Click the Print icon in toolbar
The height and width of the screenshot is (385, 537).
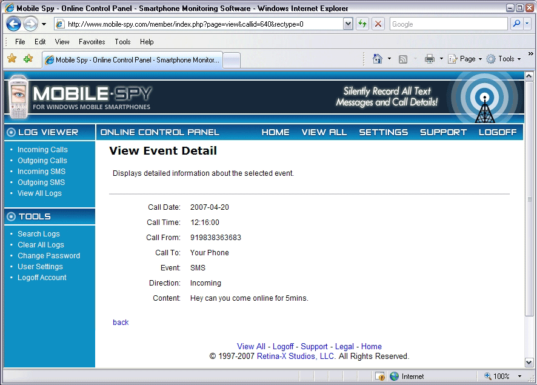(x=430, y=59)
